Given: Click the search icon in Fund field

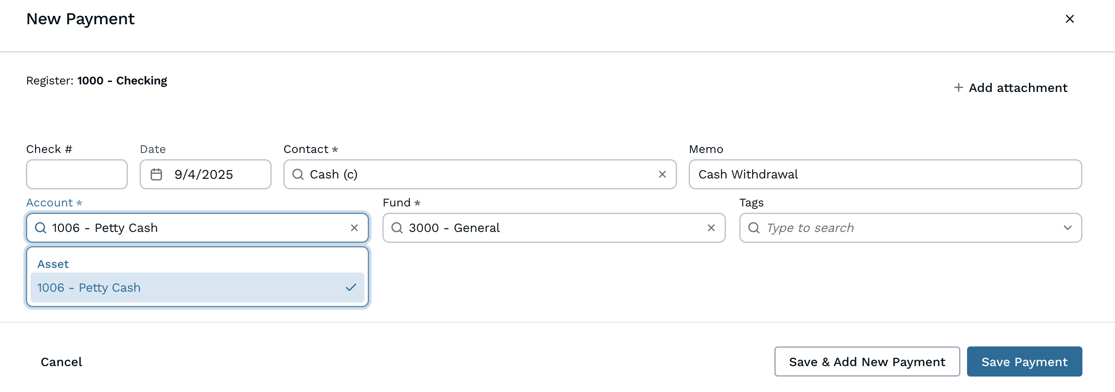Looking at the screenshot, I should pos(397,228).
